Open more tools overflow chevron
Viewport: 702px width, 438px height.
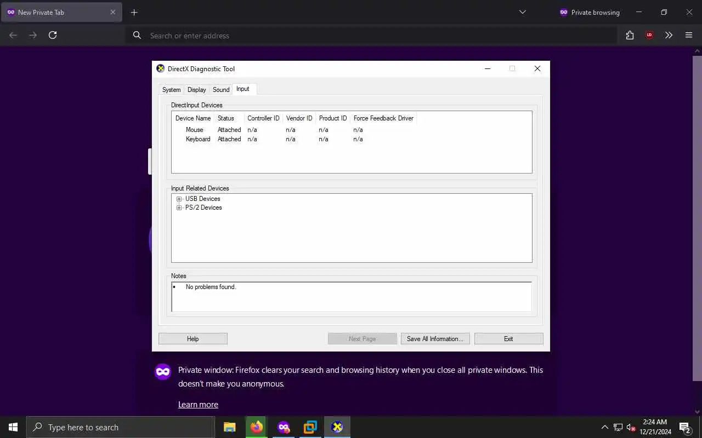(x=669, y=35)
